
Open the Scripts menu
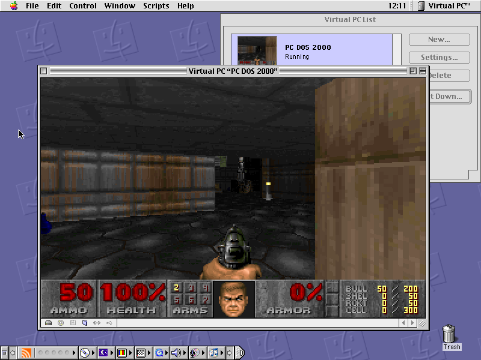[x=156, y=6]
